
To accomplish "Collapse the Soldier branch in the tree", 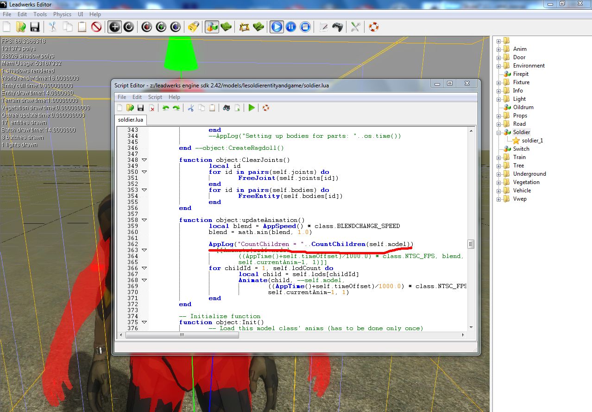I will 499,132.
